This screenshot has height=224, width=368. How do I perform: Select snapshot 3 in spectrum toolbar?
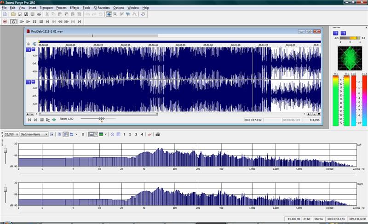[136, 134]
